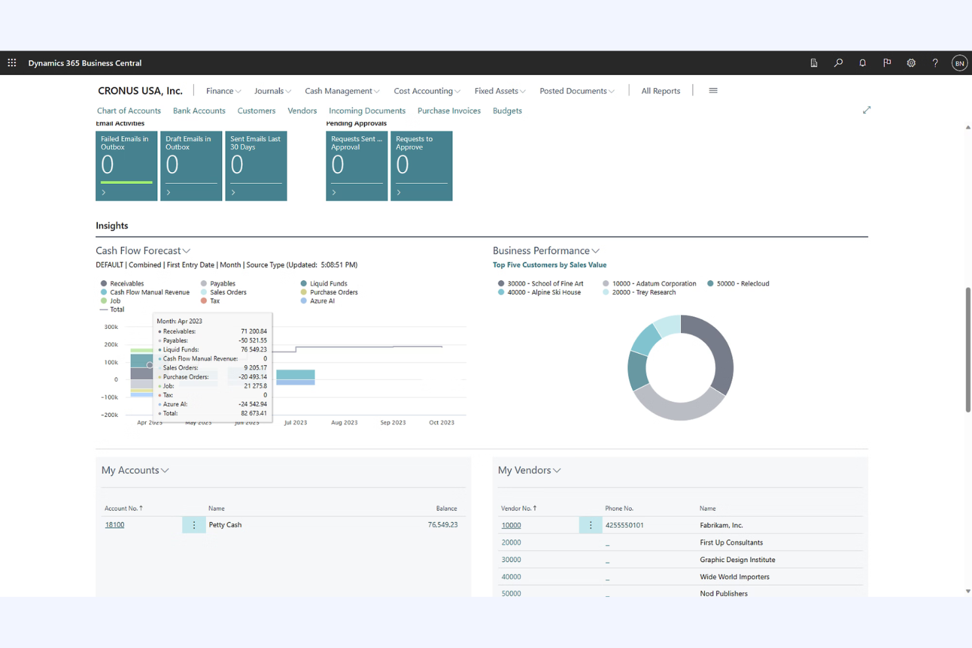This screenshot has height=648, width=972.
Task: Open the Posted Documents menu
Action: point(575,91)
